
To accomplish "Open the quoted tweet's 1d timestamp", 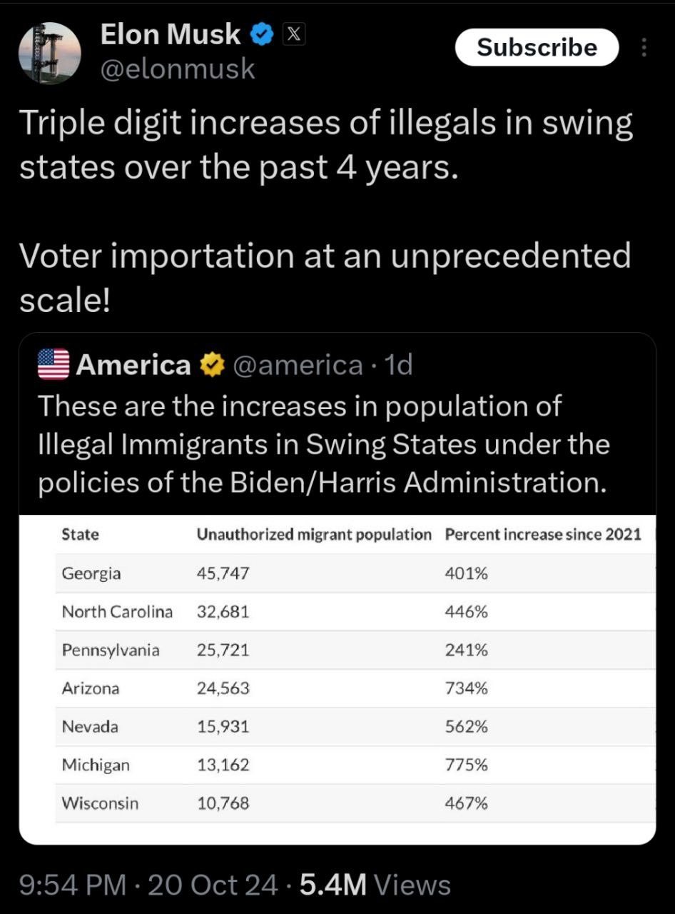I will pos(398,365).
